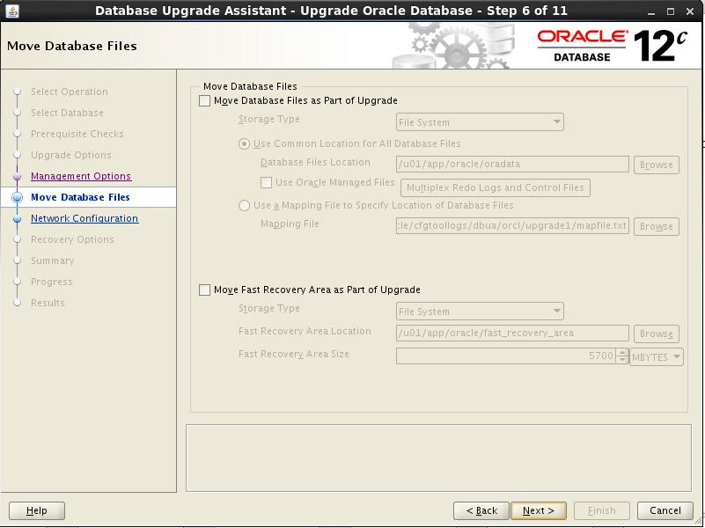Enable Move Fast Recovery Area as Part of Upgrade
Viewport: 705px width, 528px height.
coord(204,290)
